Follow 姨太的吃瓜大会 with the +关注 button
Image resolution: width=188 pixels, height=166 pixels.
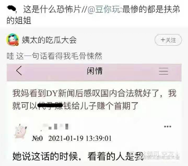[x=168, y=40]
